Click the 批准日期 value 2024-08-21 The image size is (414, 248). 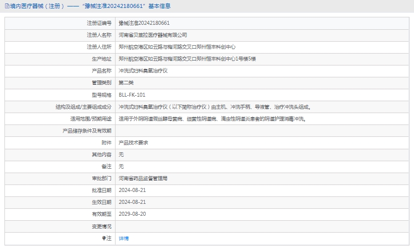[132, 190]
